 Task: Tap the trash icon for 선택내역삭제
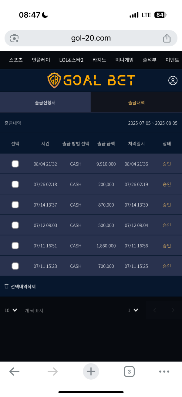click(7, 286)
